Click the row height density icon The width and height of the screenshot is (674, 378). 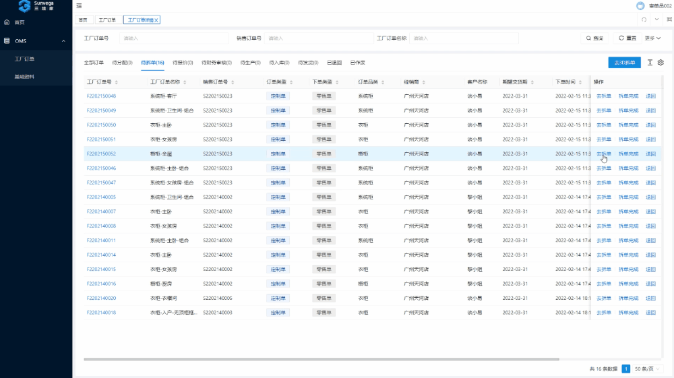(x=650, y=63)
